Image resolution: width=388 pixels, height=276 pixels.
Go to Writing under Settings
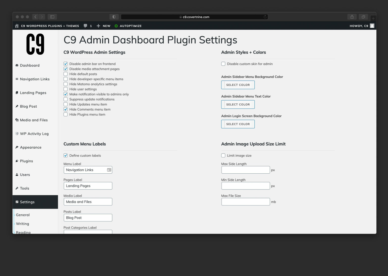point(22,224)
